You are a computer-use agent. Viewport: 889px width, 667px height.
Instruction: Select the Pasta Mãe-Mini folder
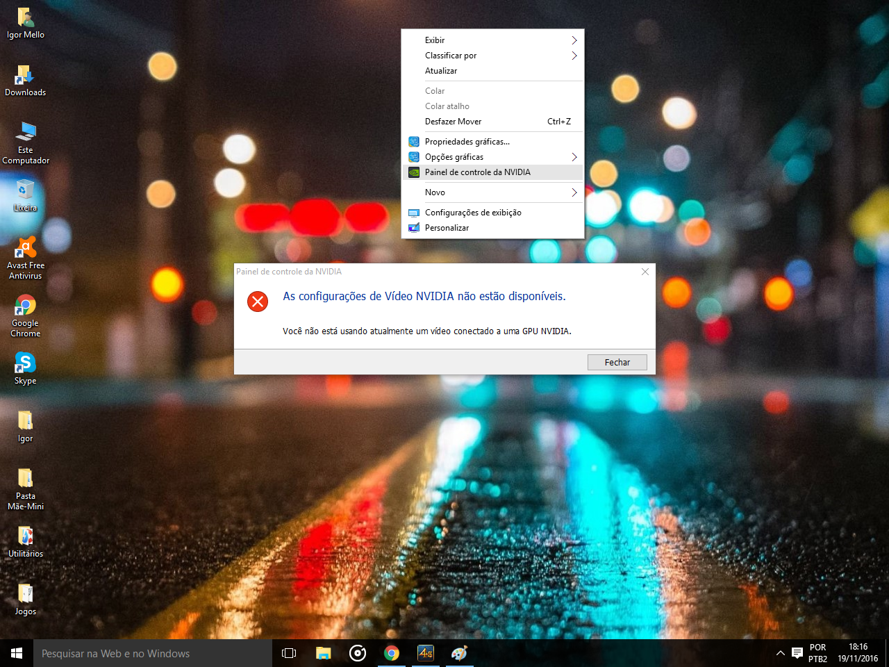(26, 488)
